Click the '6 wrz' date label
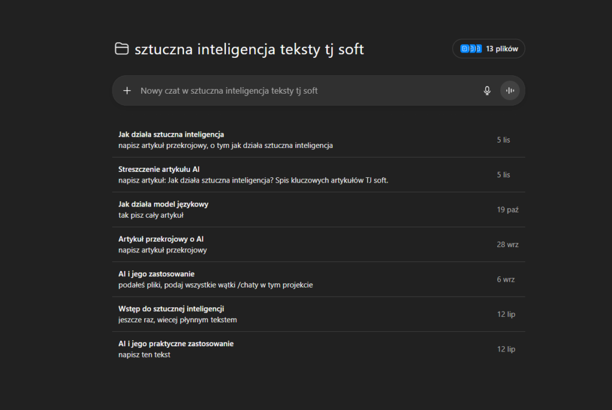 coord(506,279)
